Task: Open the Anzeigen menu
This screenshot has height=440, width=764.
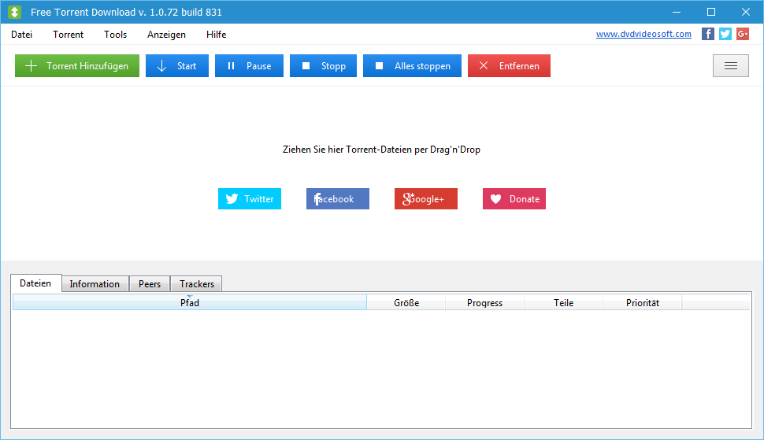Action: (x=167, y=35)
